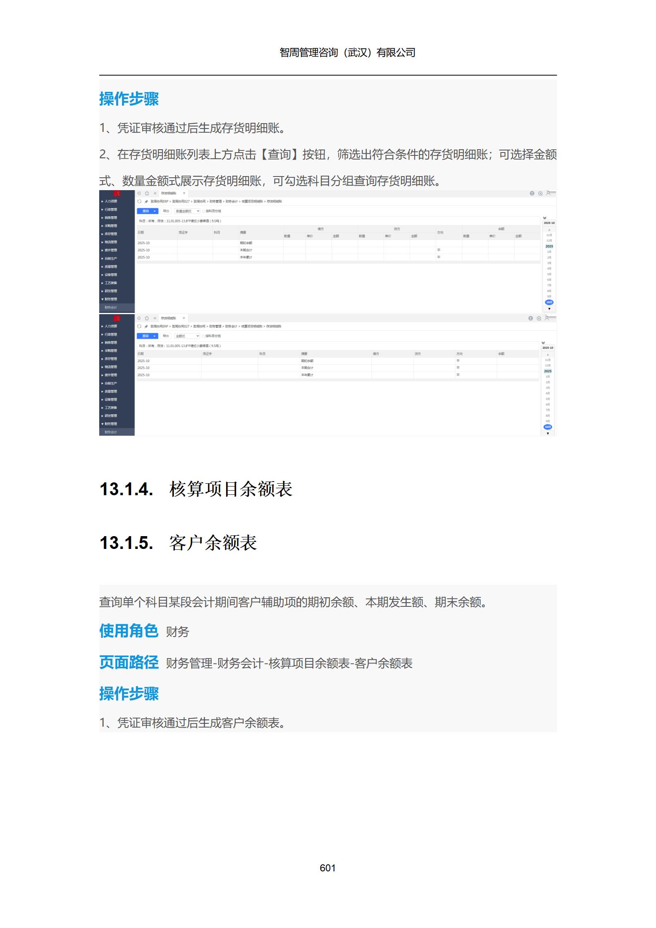Image resolution: width=656 pixels, height=928 pixels.
Task: Open 查询 button's dropdown arrow in 数量金额式 screenshot
Action: point(155,211)
